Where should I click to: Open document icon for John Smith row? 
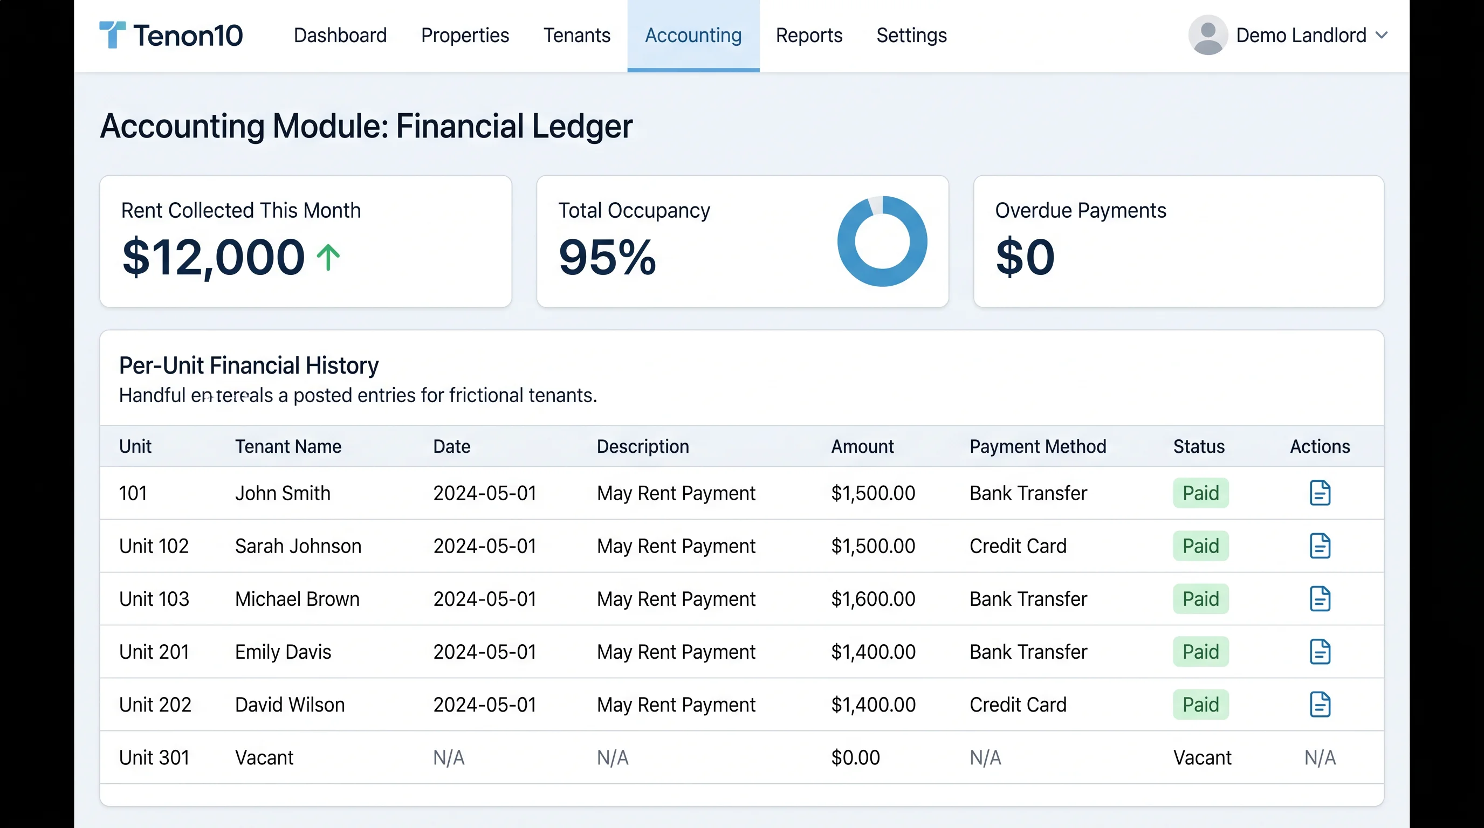[x=1319, y=493]
